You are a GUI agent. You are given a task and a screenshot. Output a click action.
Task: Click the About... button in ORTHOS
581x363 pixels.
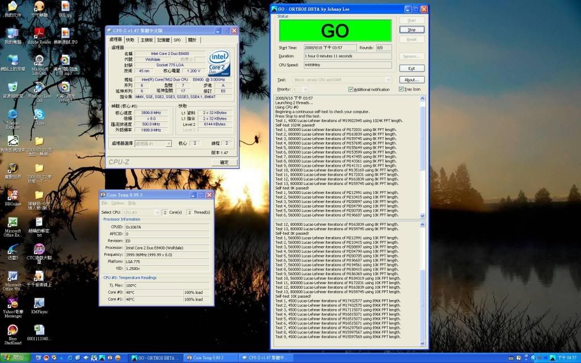click(x=411, y=80)
